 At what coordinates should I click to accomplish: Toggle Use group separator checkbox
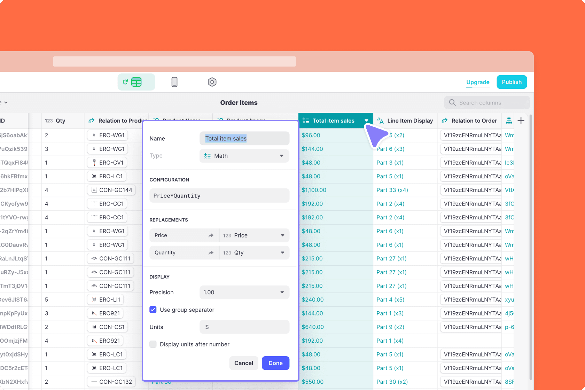point(153,310)
